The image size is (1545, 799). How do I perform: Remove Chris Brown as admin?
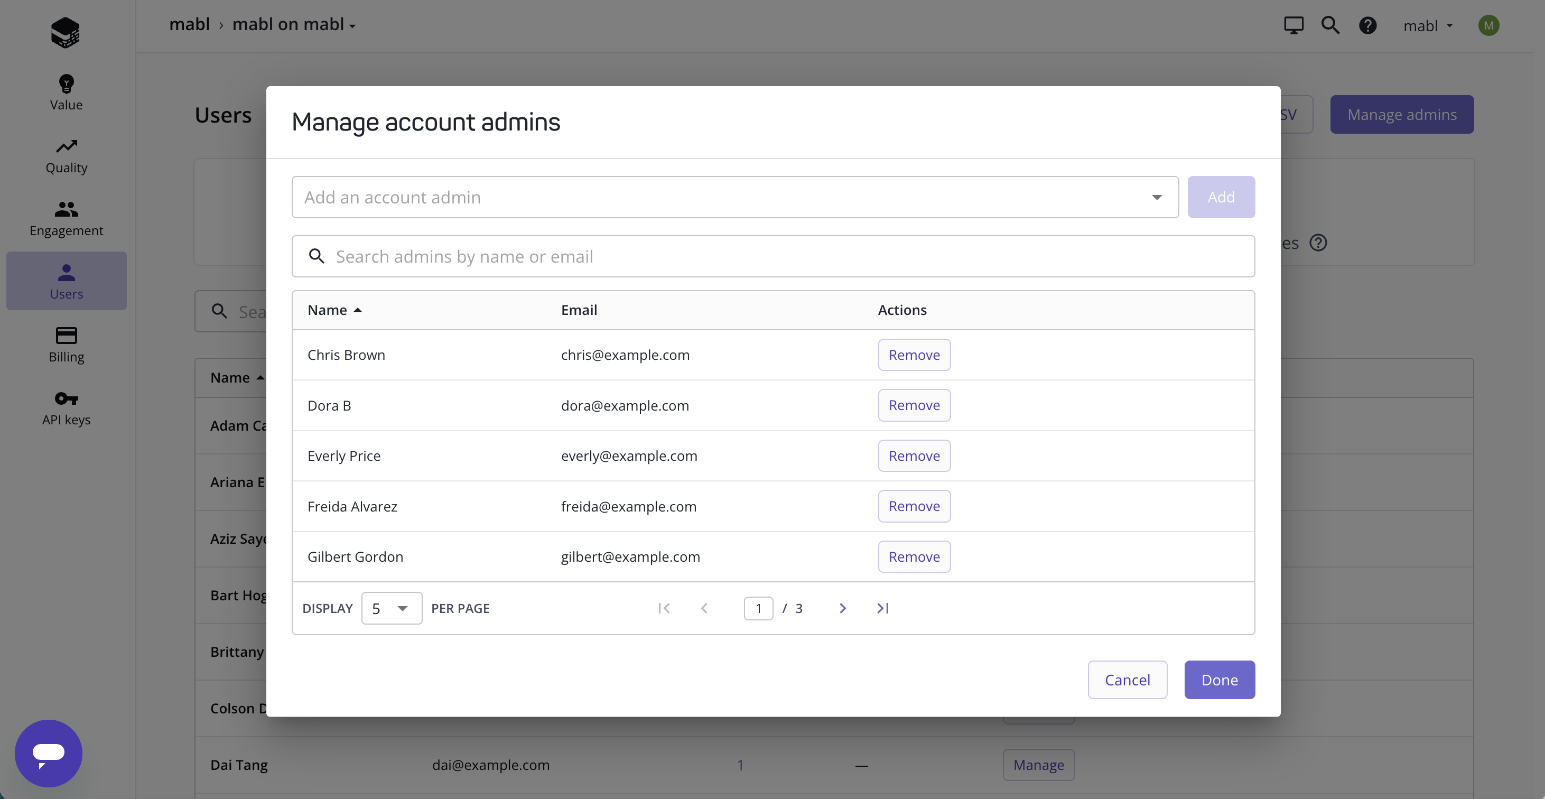tap(914, 355)
